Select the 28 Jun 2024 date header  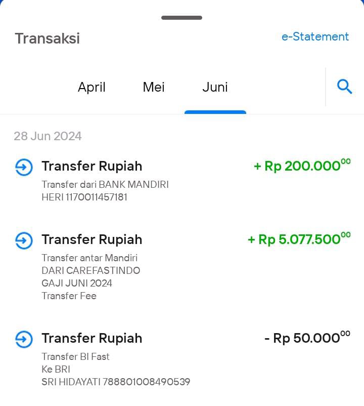click(48, 136)
